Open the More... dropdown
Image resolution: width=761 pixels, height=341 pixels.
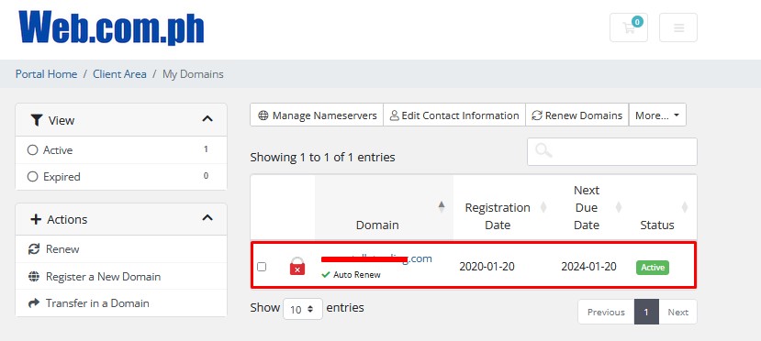(x=657, y=115)
